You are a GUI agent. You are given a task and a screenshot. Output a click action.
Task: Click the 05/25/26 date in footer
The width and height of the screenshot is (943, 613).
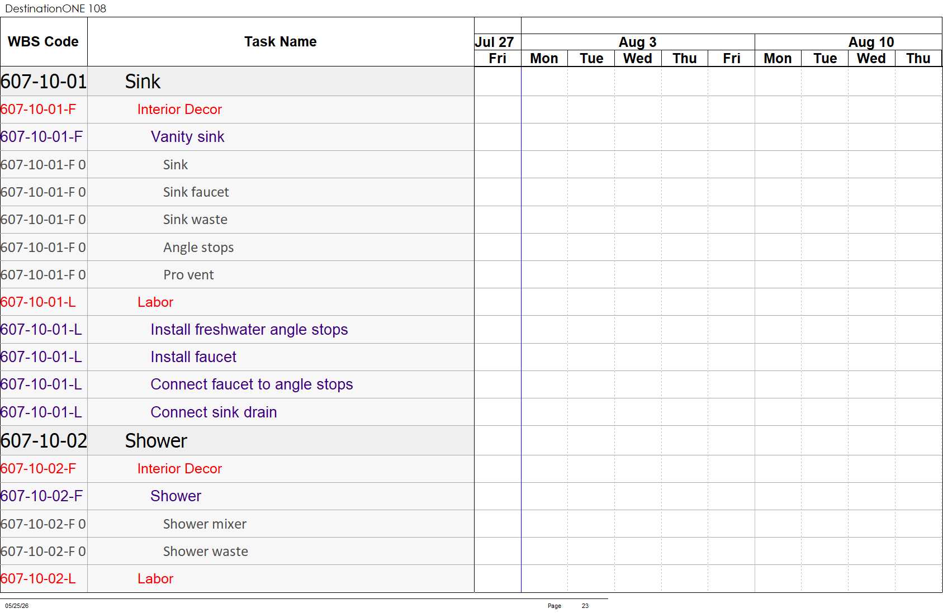pos(17,606)
